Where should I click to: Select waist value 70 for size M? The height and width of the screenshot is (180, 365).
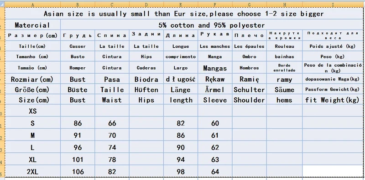tap(112, 135)
